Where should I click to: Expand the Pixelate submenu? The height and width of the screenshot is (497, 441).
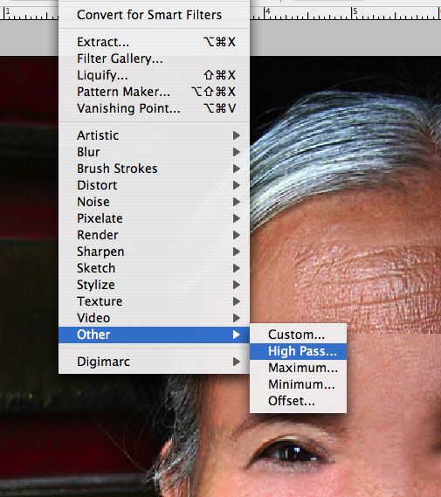point(154,218)
